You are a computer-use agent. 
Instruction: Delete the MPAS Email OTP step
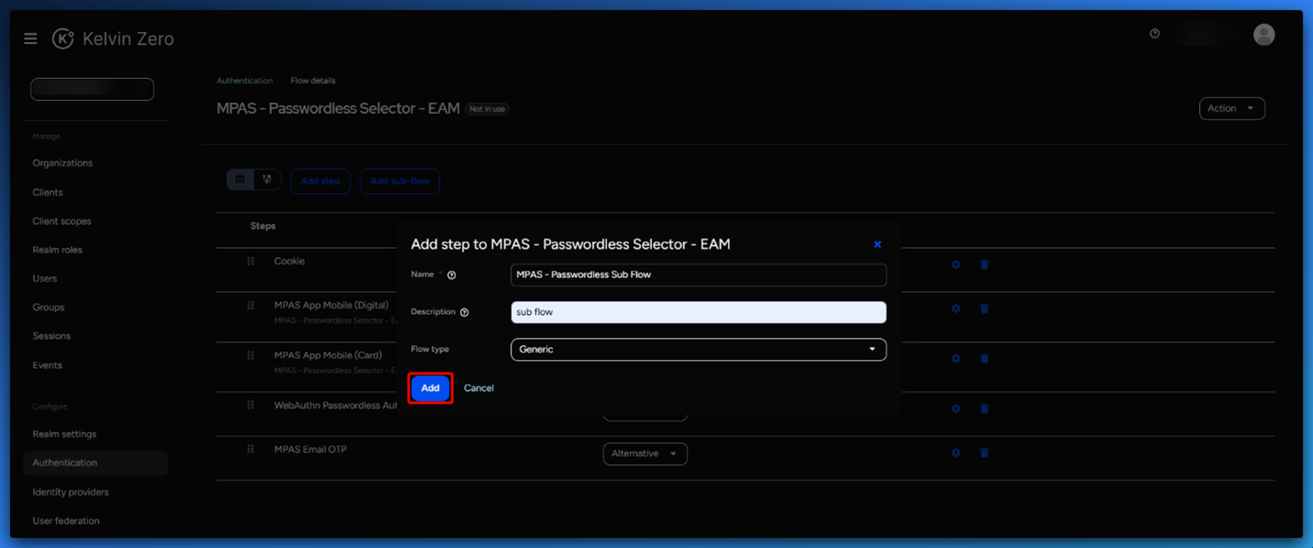point(984,453)
